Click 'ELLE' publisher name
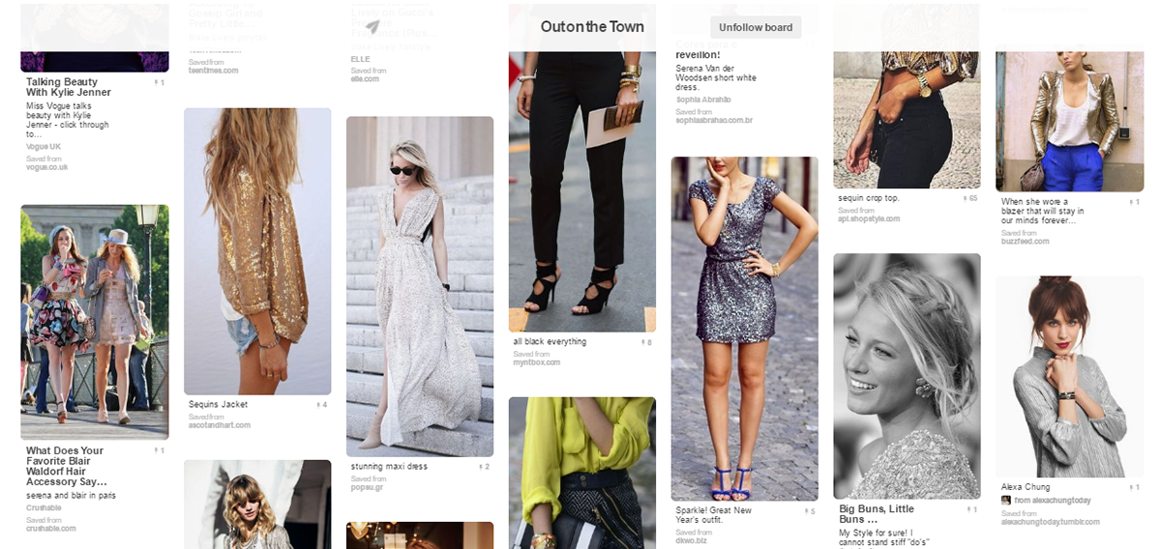 tap(361, 59)
